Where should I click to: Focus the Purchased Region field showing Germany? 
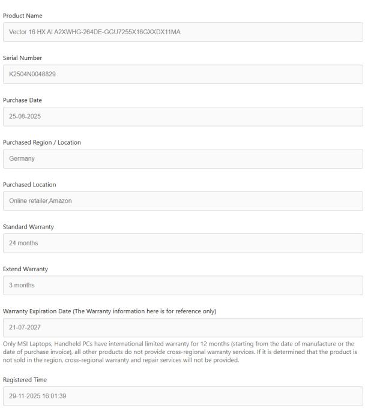(183, 158)
